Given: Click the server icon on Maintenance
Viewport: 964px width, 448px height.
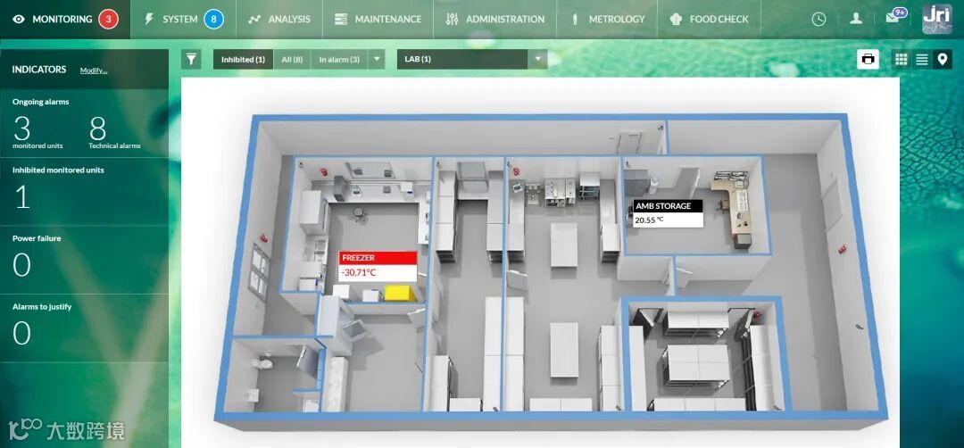Looking at the screenshot, I should (340, 19).
